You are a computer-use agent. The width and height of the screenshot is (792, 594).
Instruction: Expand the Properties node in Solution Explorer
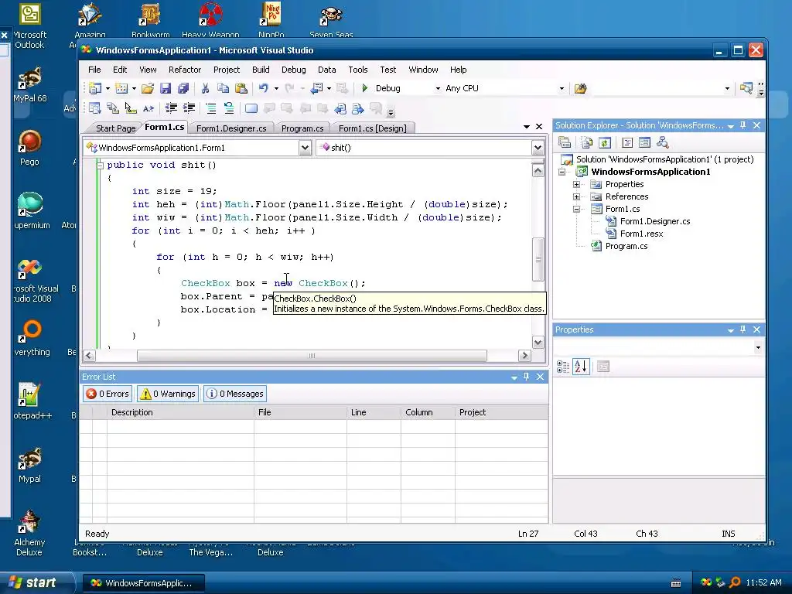[576, 184]
